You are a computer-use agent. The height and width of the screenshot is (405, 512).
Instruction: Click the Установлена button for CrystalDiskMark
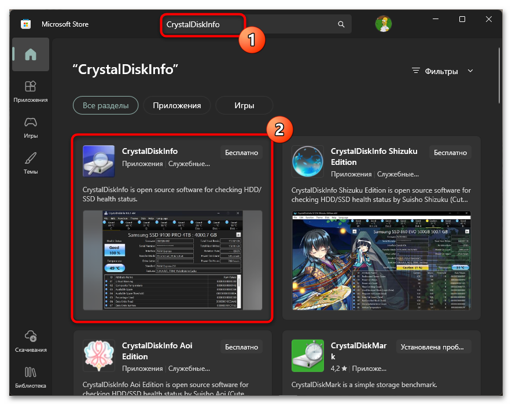(x=434, y=347)
